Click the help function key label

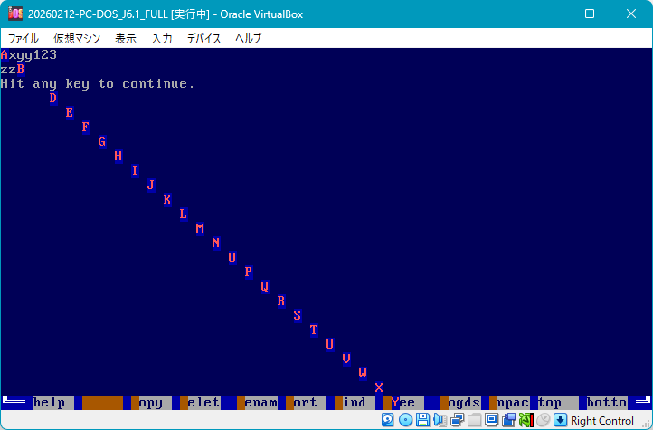tap(50, 402)
